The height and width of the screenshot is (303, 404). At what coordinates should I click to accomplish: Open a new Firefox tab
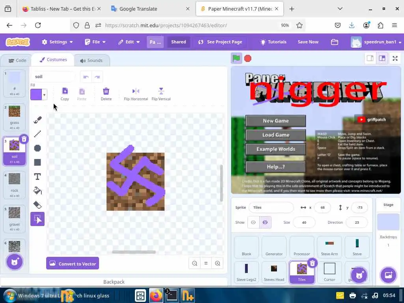pyautogui.click(x=292, y=9)
